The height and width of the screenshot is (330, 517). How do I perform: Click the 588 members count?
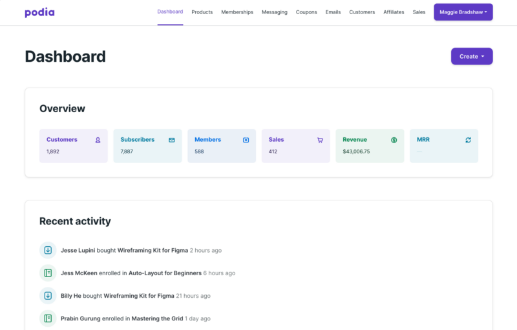click(199, 151)
